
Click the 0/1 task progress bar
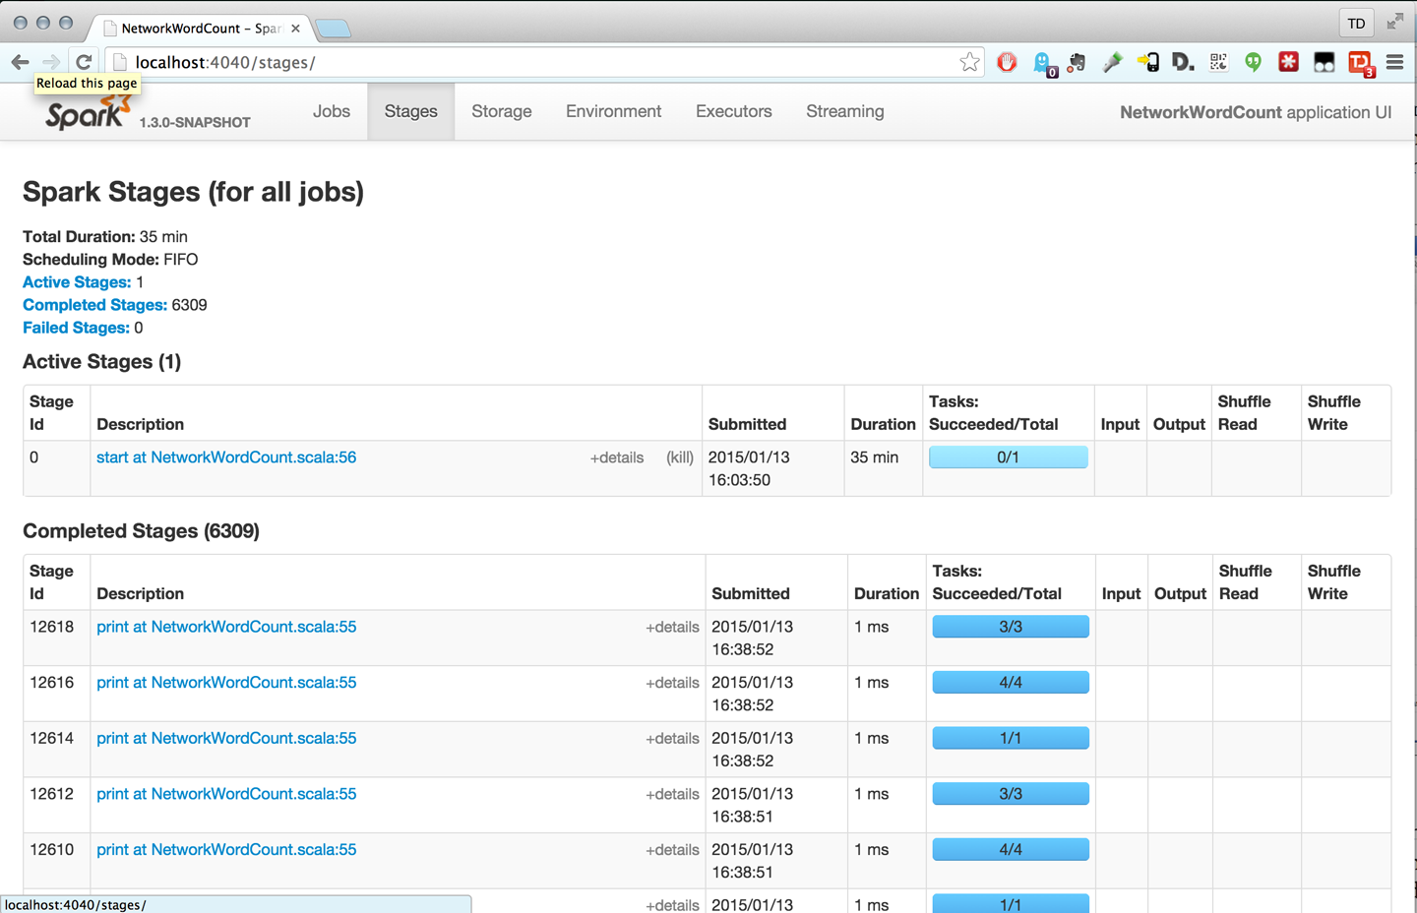pos(1009,456)
